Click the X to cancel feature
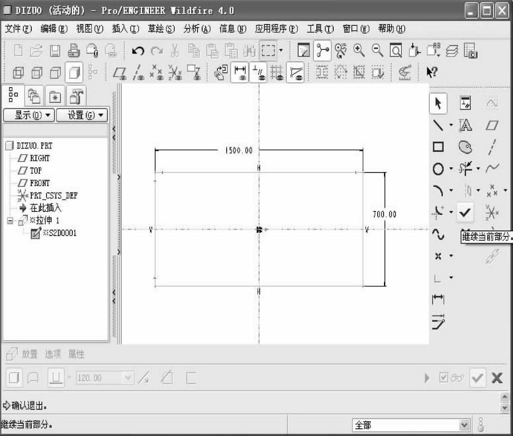This screenshot has height=436, width=513. (497, 378)
